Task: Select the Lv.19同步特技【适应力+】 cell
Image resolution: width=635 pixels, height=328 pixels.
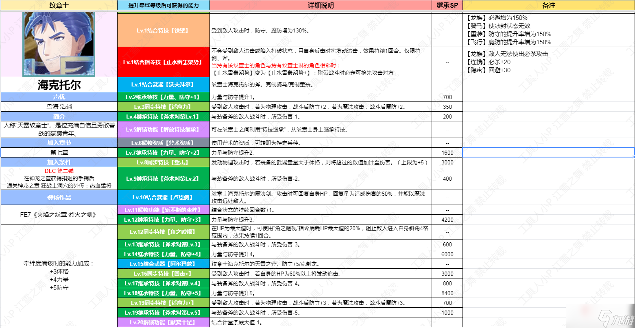Action: coord(164,303)
